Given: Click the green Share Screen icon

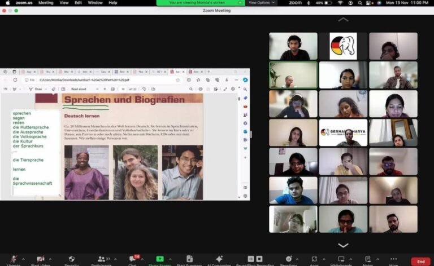Looking at the screenshot, I should click(159, 259).
